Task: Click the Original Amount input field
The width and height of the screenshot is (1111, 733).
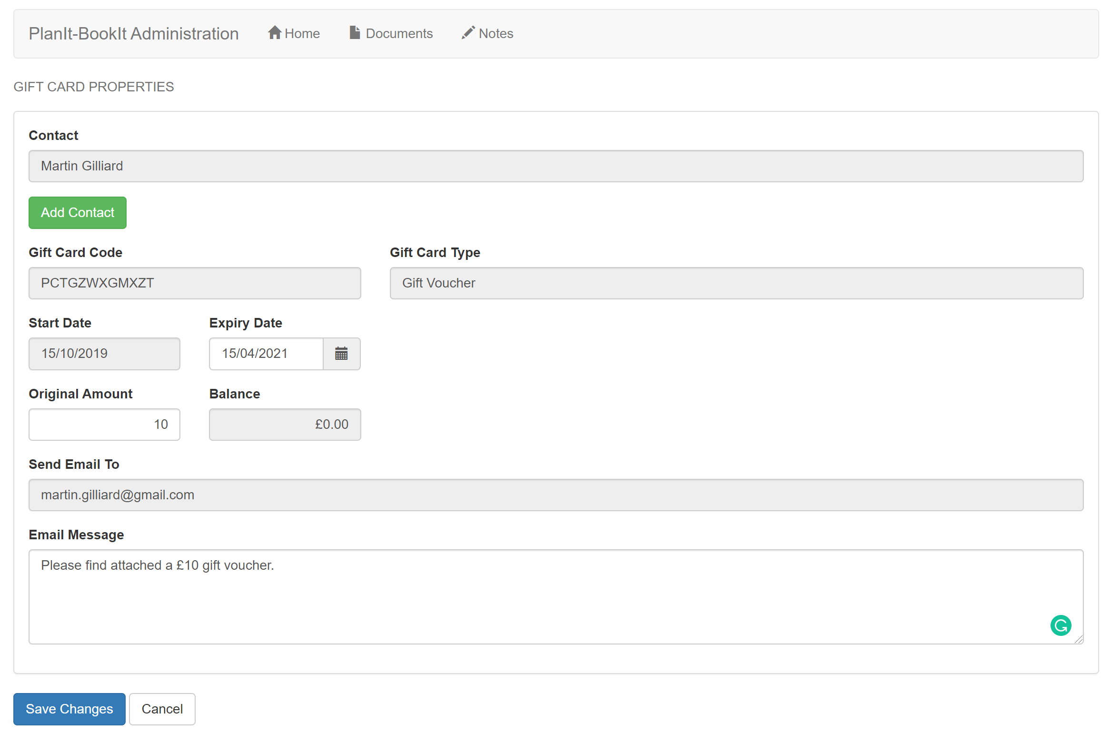Action: coord(105,424)
